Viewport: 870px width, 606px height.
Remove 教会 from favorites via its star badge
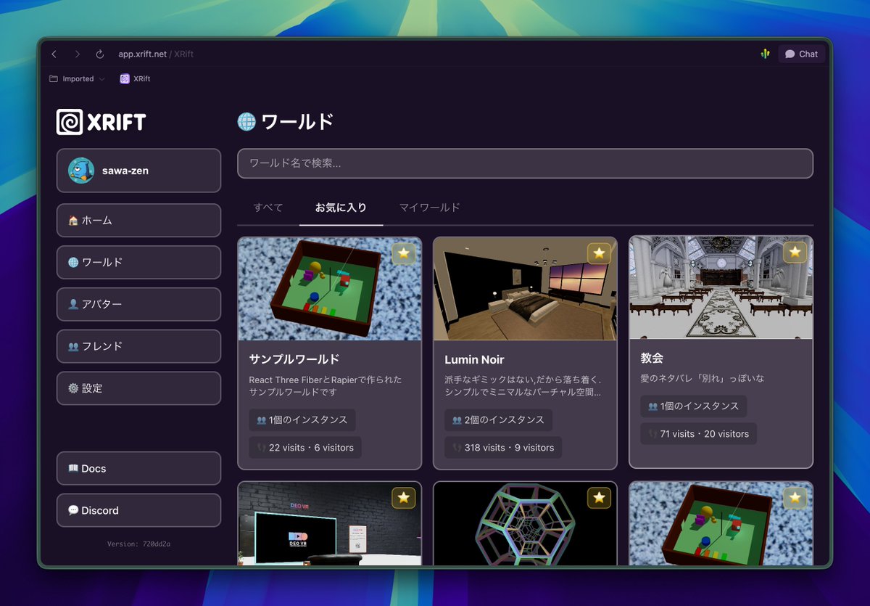click(795, 253)
